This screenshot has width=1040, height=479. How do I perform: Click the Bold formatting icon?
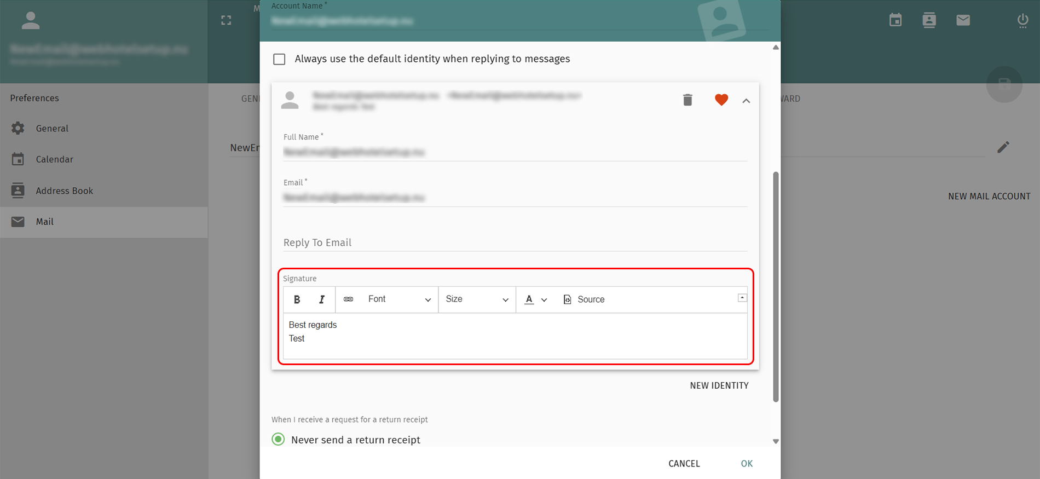pos(297,299)
